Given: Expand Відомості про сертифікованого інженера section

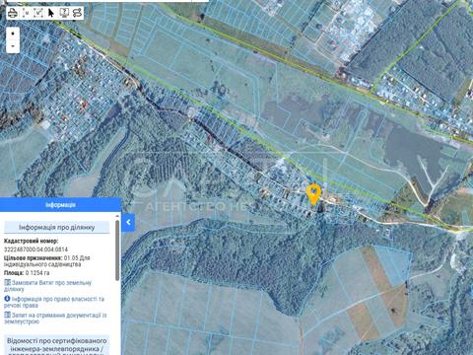Looking at the screenshot, I should point(56,345).
